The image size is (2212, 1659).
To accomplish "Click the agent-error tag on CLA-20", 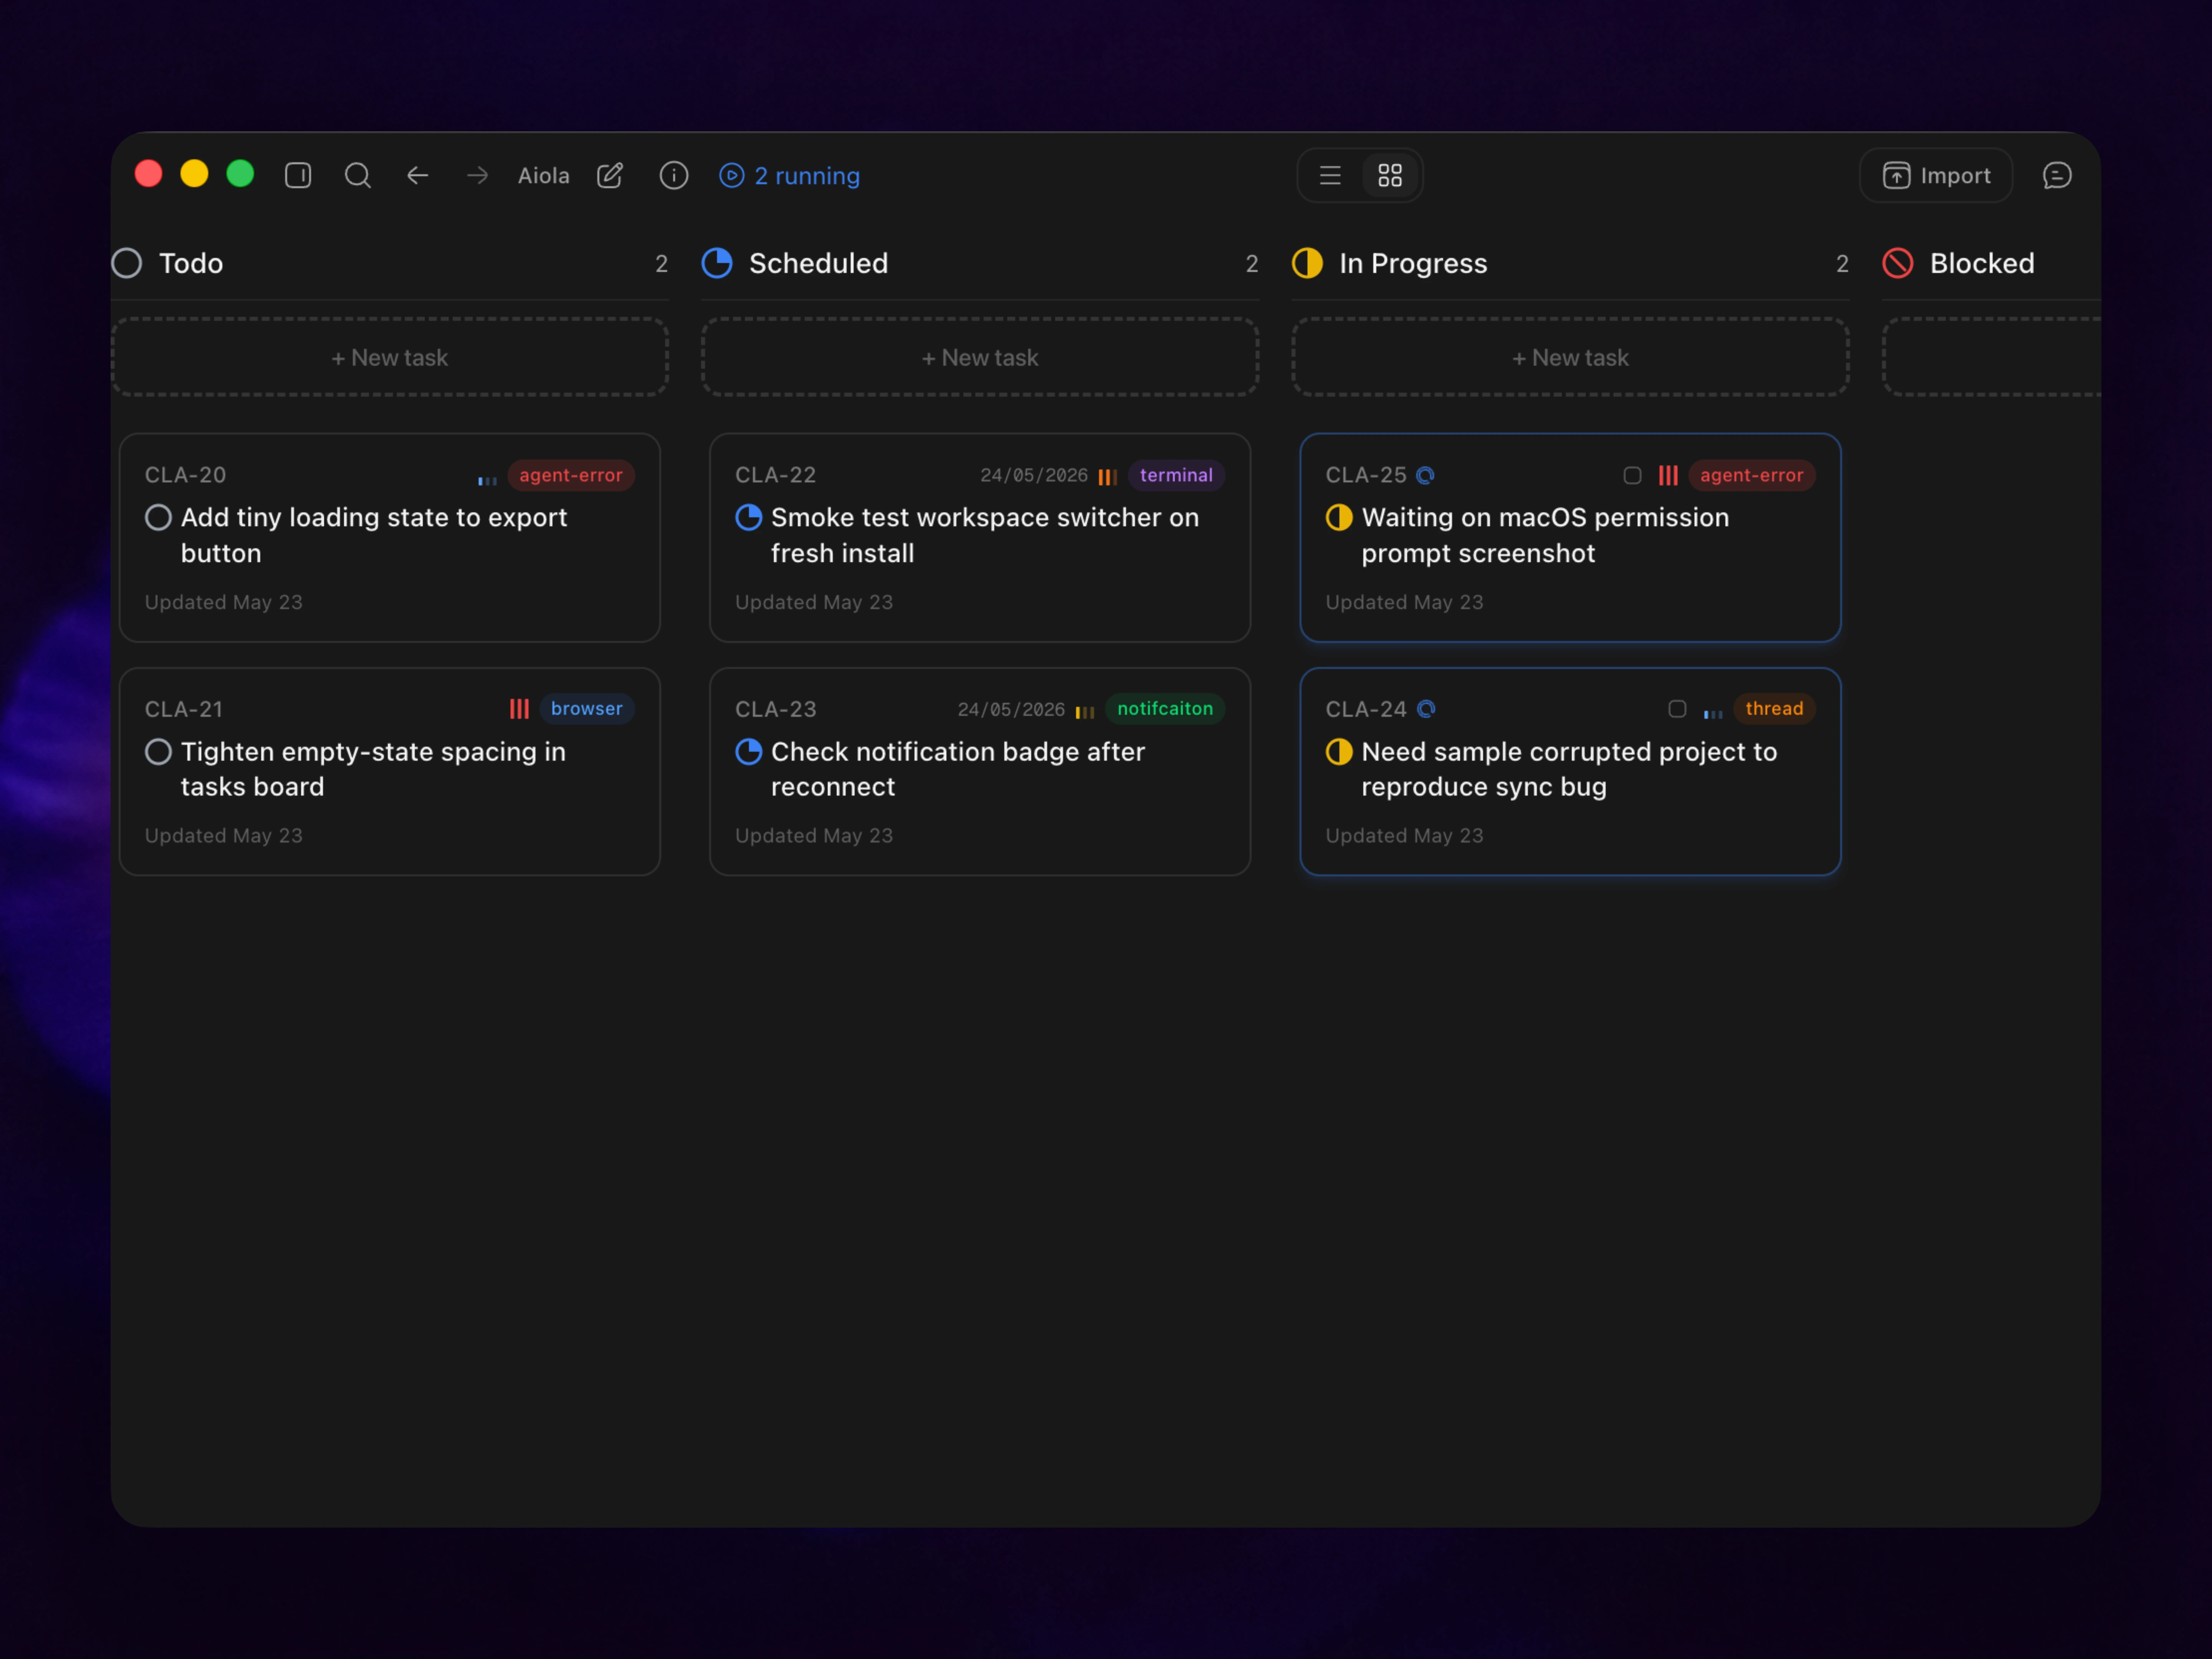I will pyautogui.click(x=571, y=475).
